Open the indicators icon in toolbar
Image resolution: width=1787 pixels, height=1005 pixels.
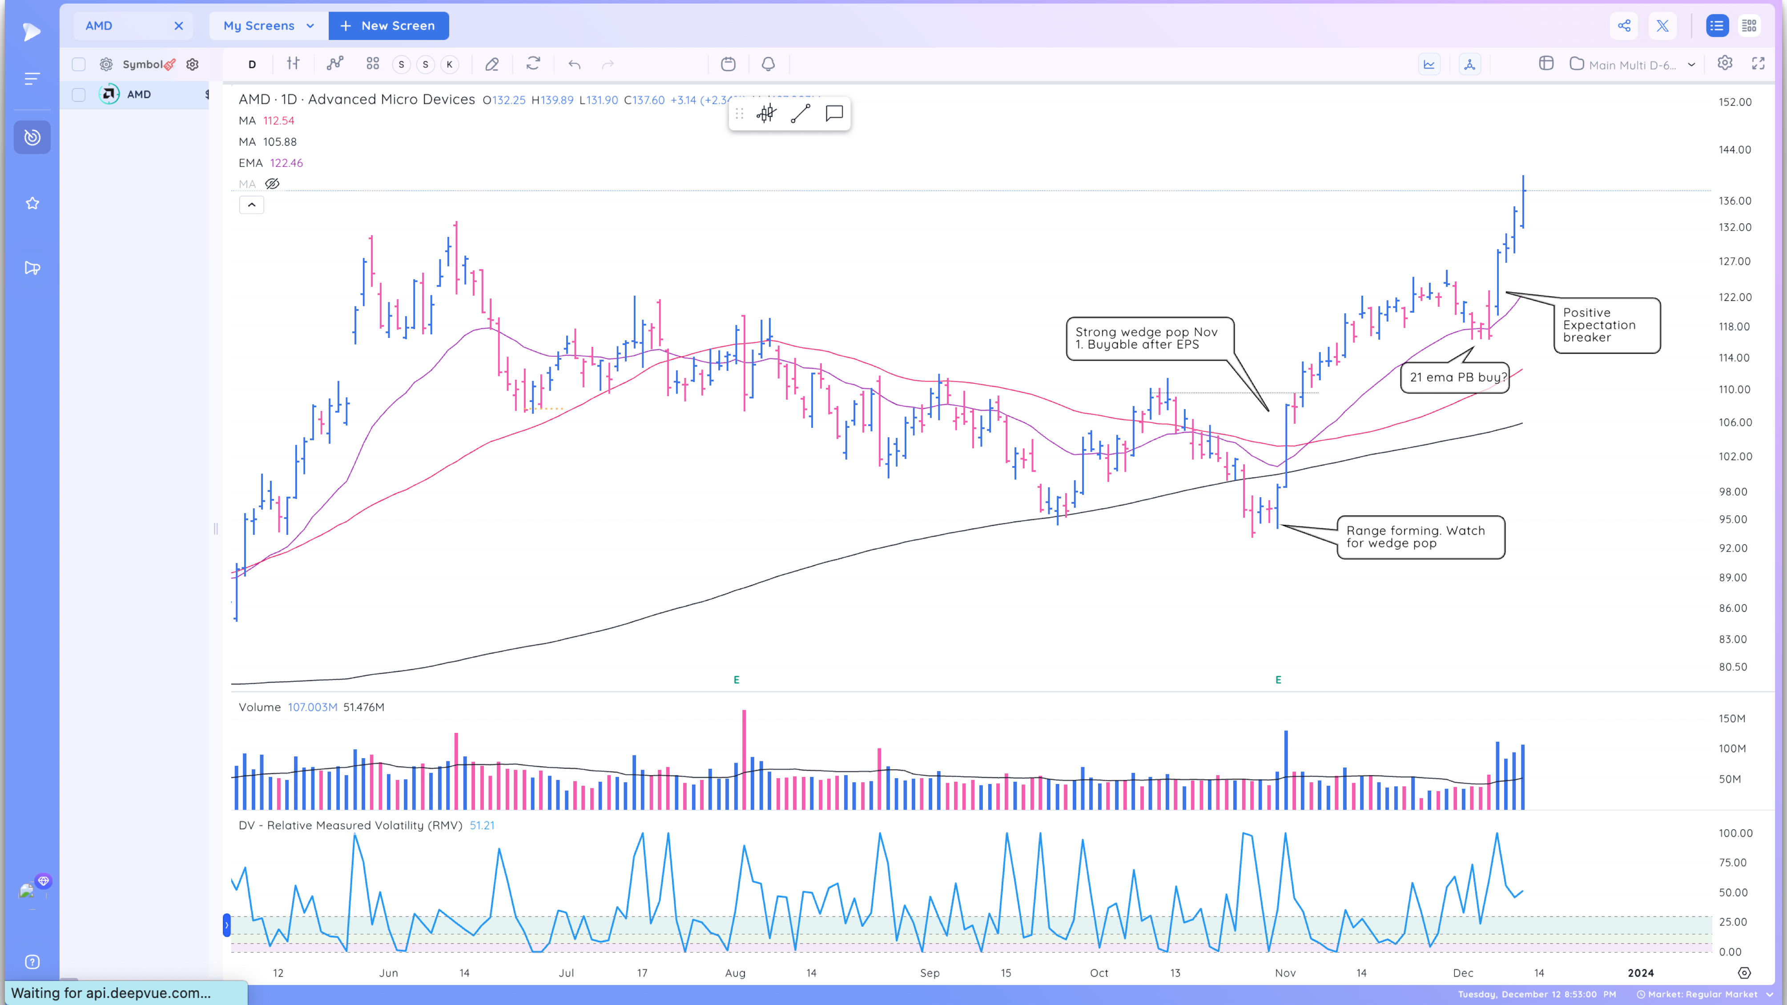pos(335,64)
